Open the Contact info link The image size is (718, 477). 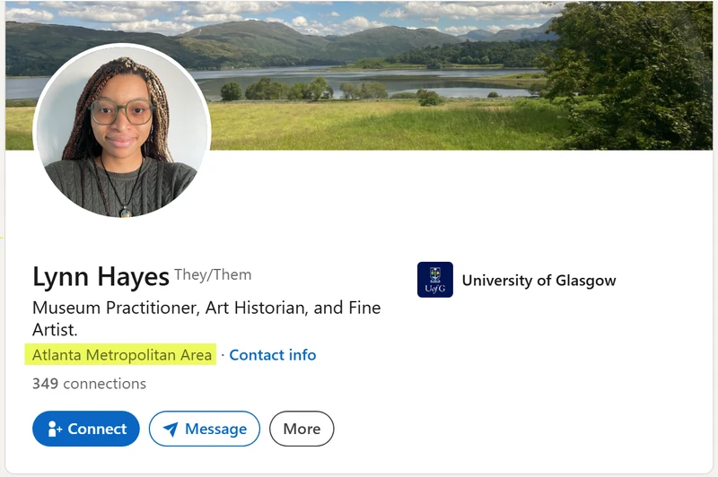[273, 355]
